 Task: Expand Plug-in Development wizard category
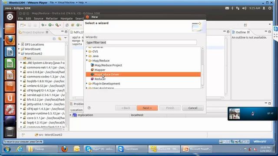click(x=87, y=84)
